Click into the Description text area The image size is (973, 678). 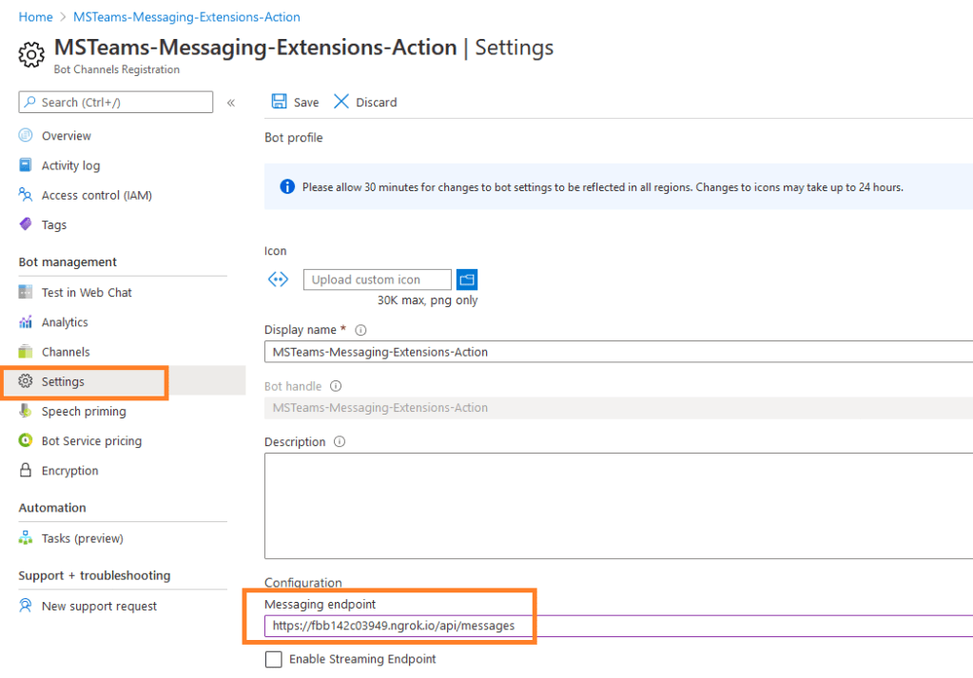618,504
